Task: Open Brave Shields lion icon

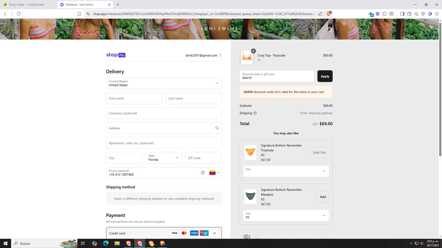Action: [x=329, y=14]
